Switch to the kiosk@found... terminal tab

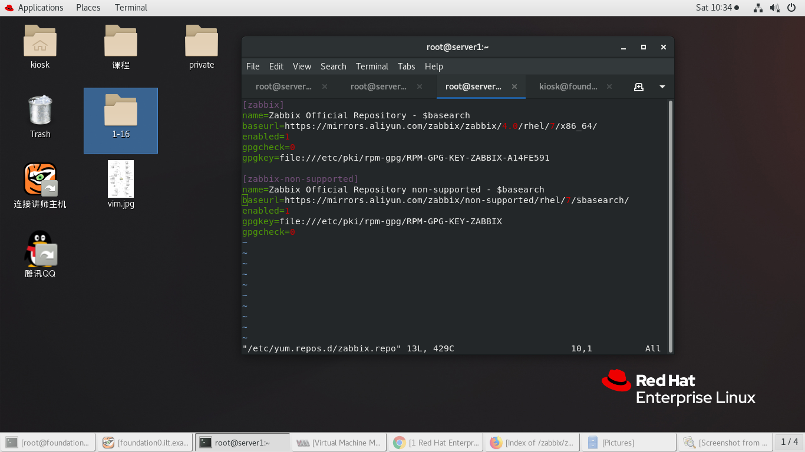coord(568,86)
